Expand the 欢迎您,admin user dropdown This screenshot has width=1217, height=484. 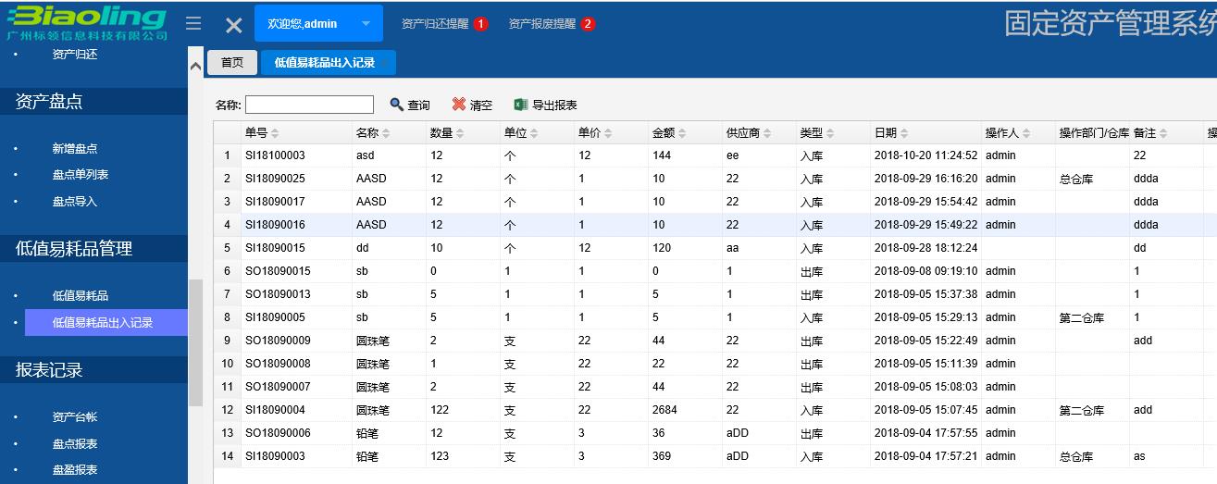point(366,24)
